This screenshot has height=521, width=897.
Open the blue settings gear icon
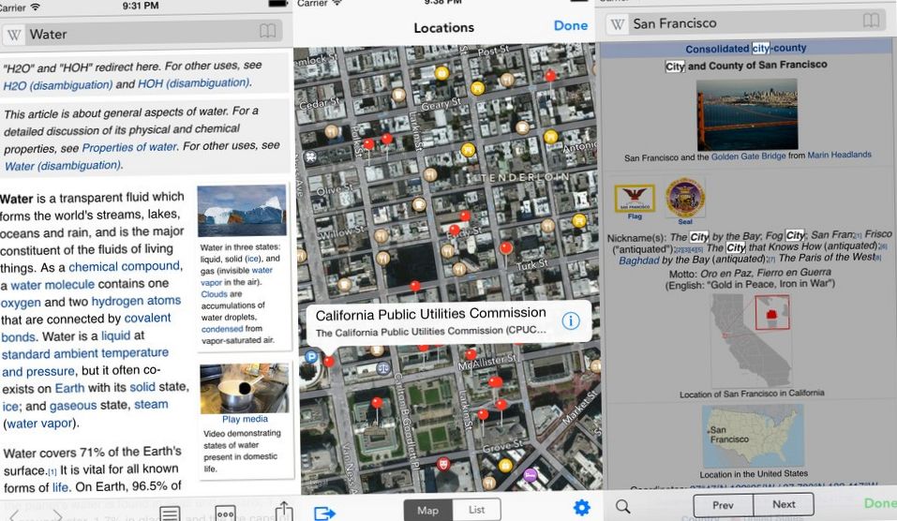point(581,507)
